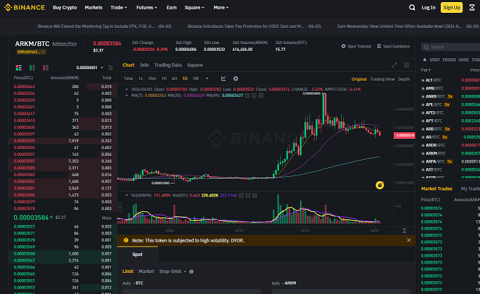Collapse the Vol(ARKM) legend arrow
This screenshot has width=480, height=294.
pos(127,195)
